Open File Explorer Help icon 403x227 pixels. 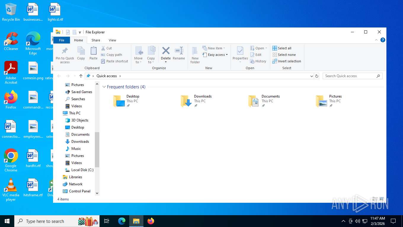tap(383, 40)
